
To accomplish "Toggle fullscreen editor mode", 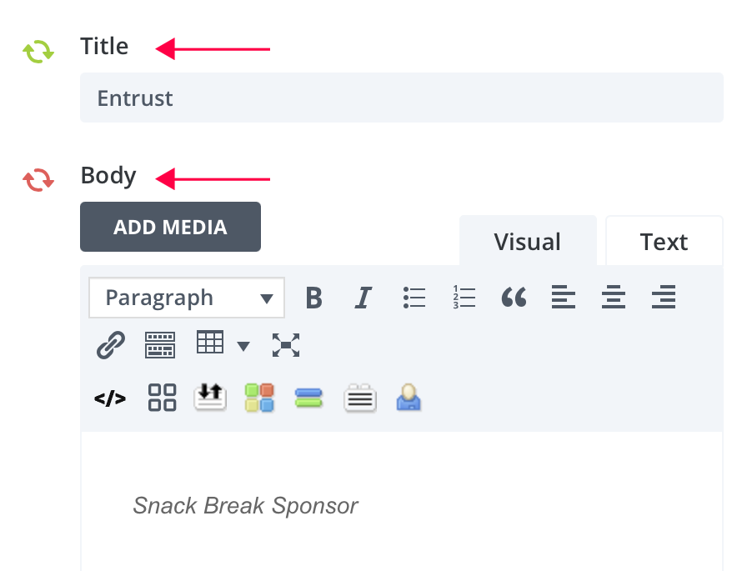I will tap(285, 344).
